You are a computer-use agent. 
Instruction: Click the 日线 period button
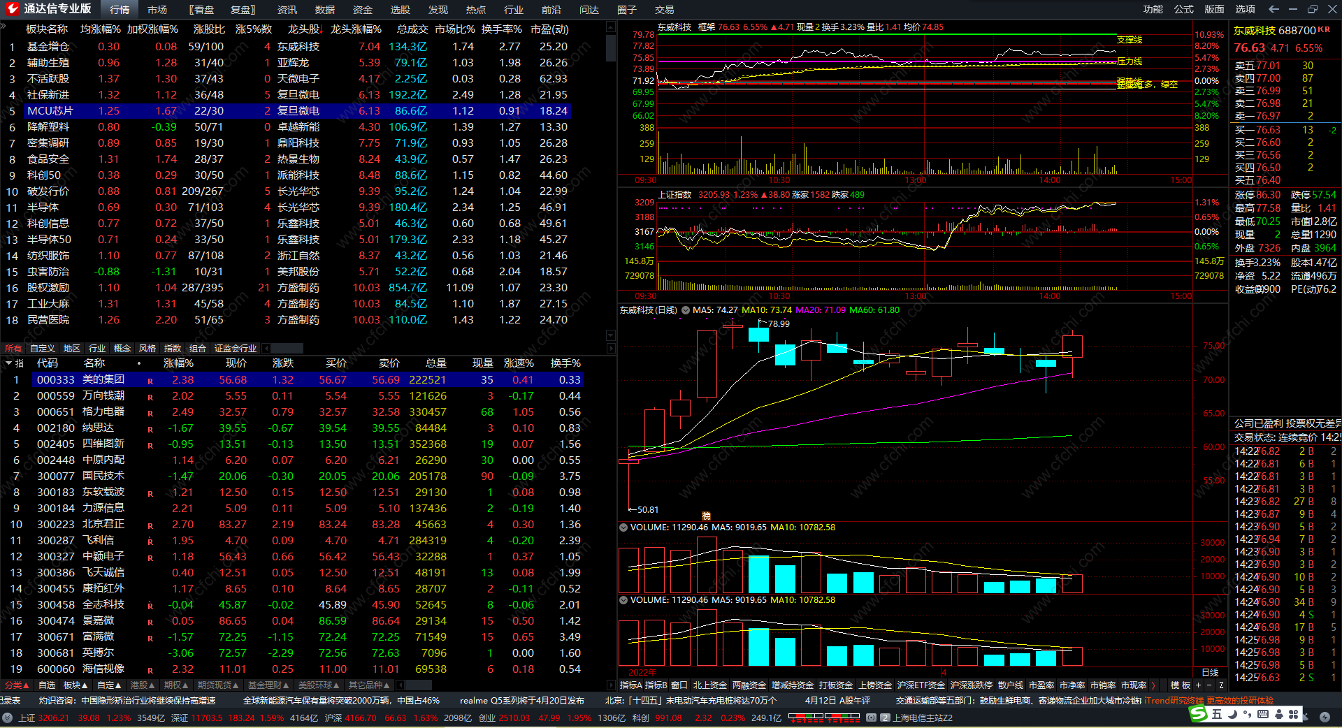(x=1210, y=672)
